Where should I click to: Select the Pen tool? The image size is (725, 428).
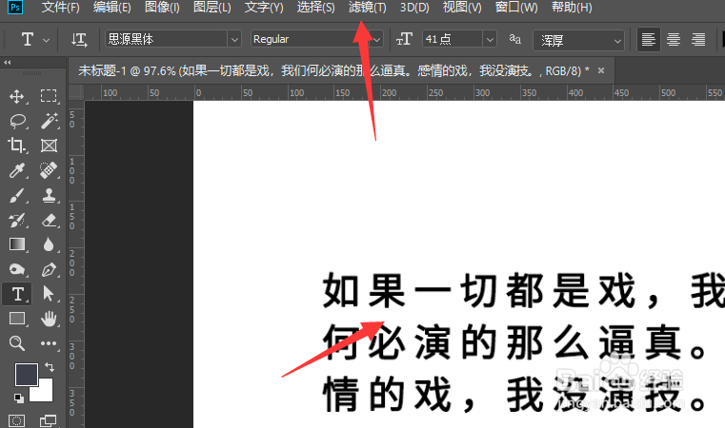49,269
